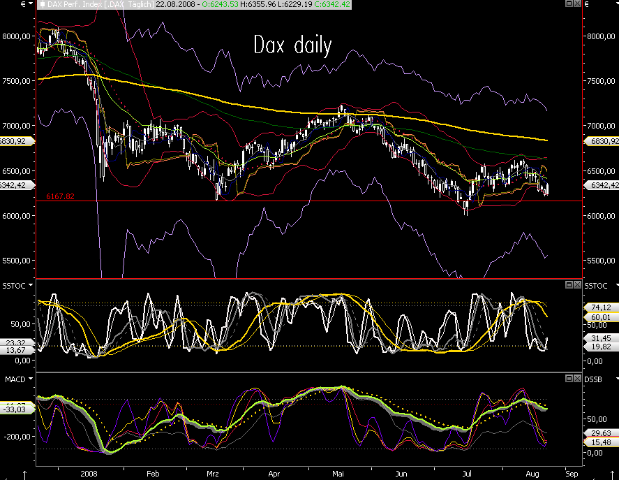Open the left euro currency dropdown
Viewport: 619px width, 480px height.
pos(30,5)
